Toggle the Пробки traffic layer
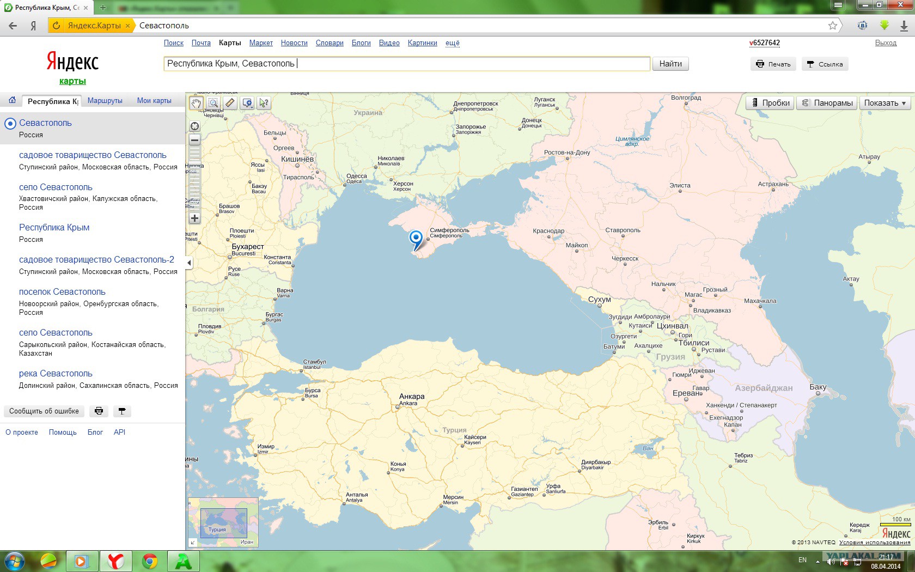The image size is (915, 572). pyautogui.click(x=770, y=103)
